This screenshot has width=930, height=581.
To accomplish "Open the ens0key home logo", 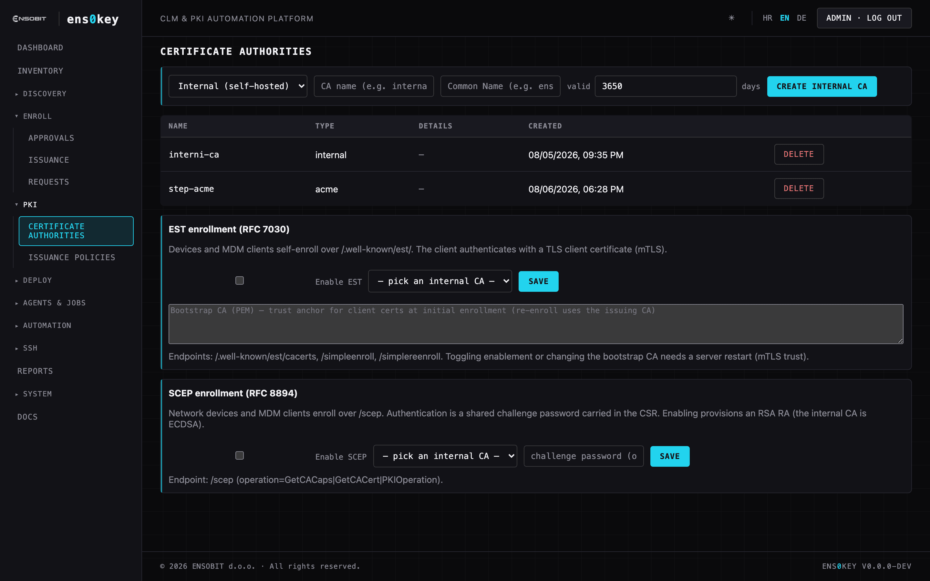I will click(93, 19).
